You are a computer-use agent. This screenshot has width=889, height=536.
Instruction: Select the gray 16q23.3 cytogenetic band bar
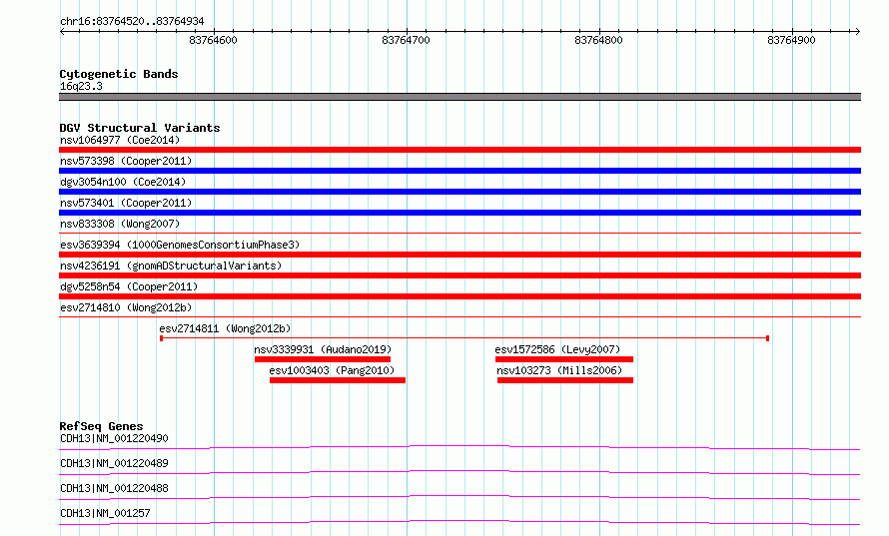pyautogui.click(x=459, y=97)
